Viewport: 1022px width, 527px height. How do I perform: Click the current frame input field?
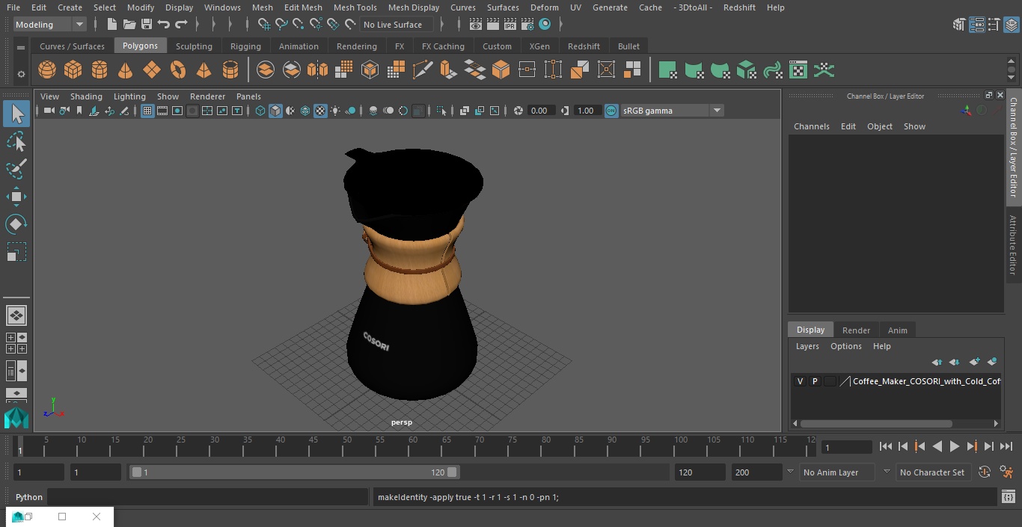[x=847, y=447]
